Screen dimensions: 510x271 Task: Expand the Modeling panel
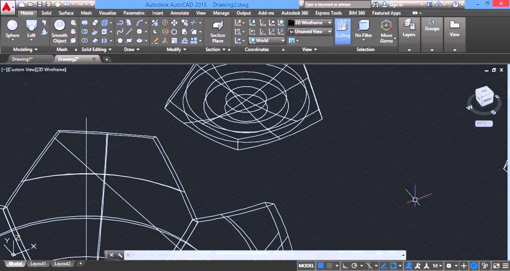pyautogui.click(x=25, y=49)
